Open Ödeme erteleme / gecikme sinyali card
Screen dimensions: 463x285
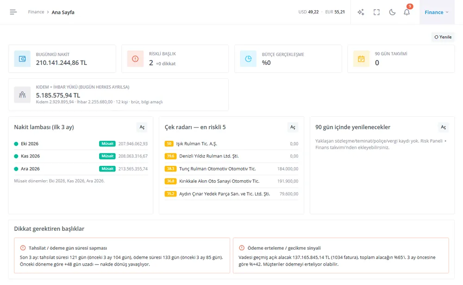point(341,255)
